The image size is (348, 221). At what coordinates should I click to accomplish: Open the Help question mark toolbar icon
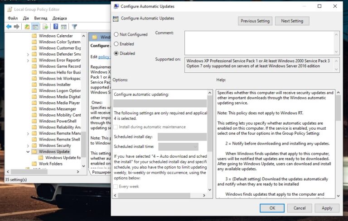(56, 27)
